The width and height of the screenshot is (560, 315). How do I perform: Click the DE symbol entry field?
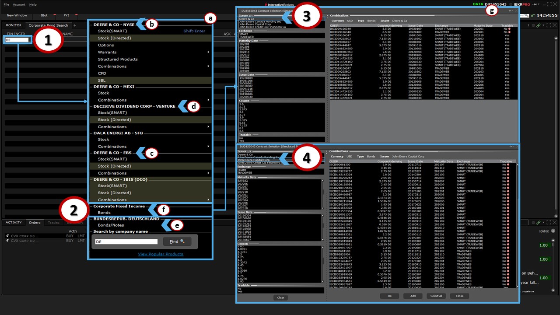(x=17, y=40)
